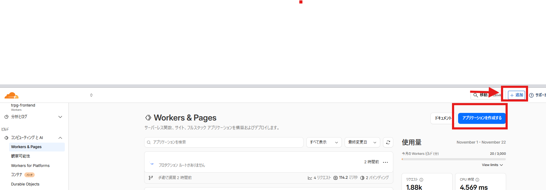Click the requests chart icon by 4 リクエスト
This screenshot has height=190, width=546.
click(310, 178)
